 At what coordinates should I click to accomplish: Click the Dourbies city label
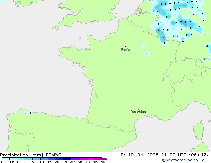pos(138,112)
